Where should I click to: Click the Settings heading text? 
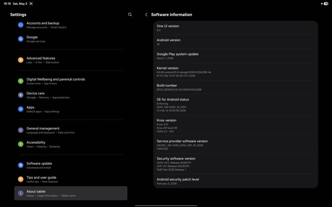coord(18,15)
